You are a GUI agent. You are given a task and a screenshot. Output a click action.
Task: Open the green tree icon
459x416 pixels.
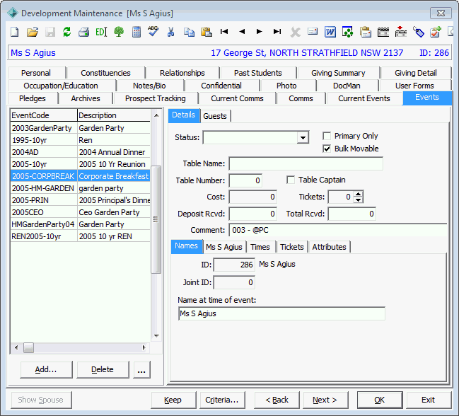coord(119,32)
